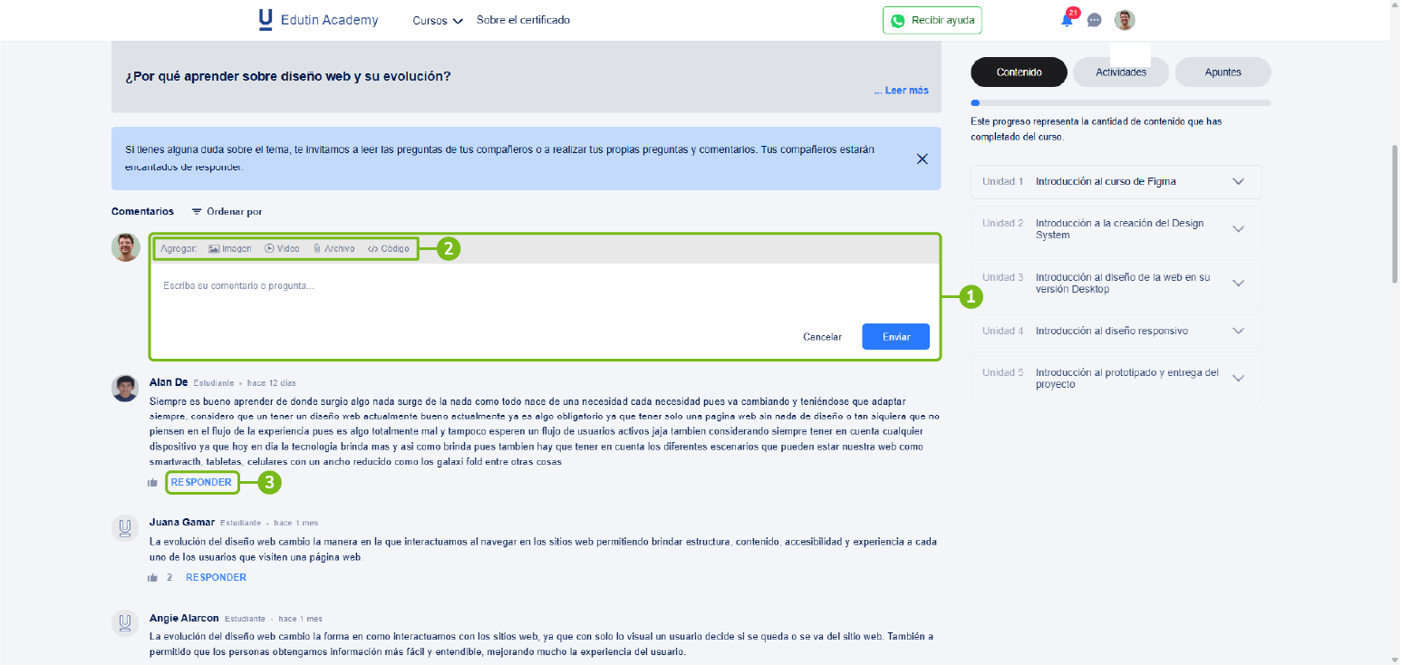Click the notifications bell icon
The image size is (1401, 665).
[1067, 21]
